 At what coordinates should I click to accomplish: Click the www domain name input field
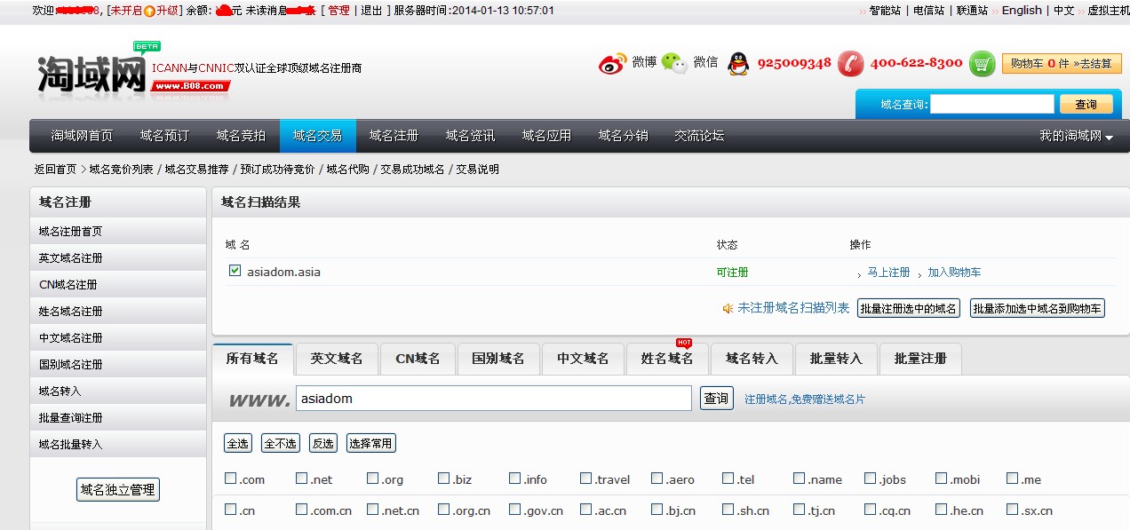tap(493, 399)
